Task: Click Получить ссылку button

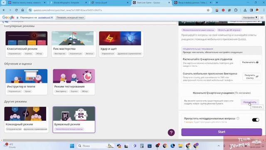Action: click(251, 77)
